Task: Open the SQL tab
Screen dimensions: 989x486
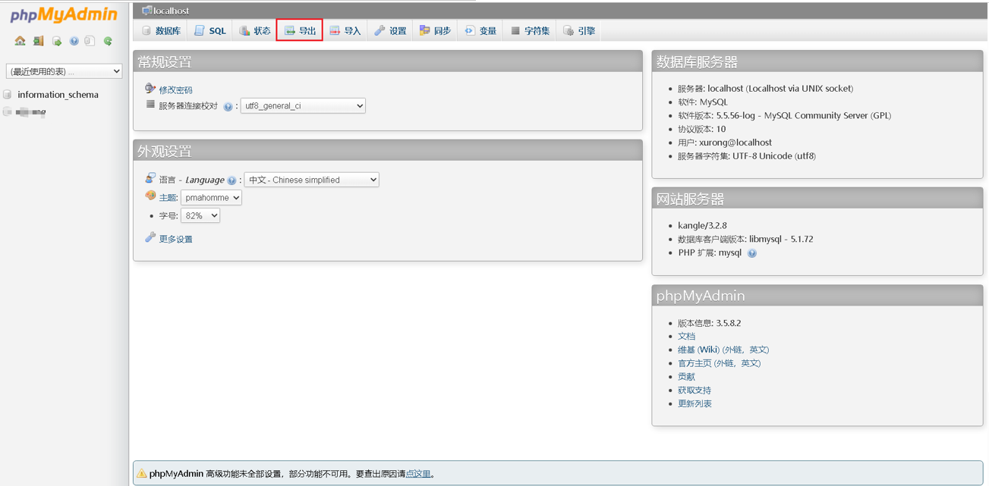Action: [210, 31]
